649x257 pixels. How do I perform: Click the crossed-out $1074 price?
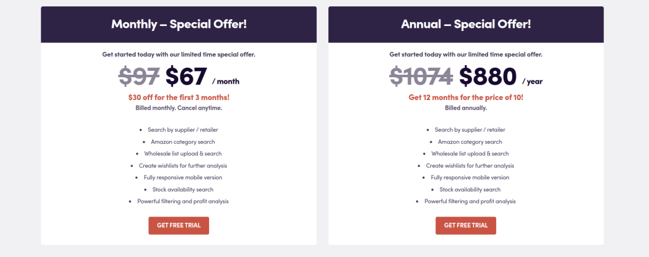[x=421, y=77]
